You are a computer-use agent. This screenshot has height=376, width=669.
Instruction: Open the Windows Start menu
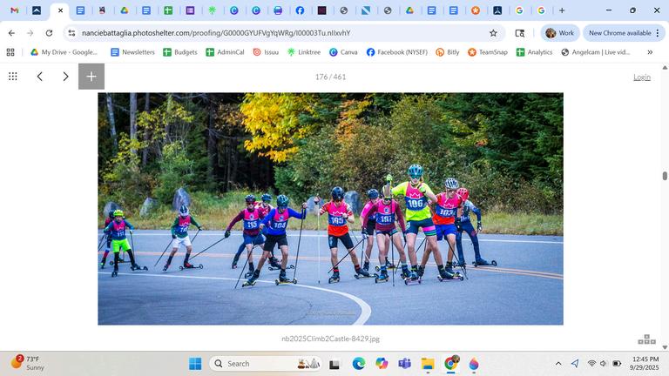tap(195, 364)
